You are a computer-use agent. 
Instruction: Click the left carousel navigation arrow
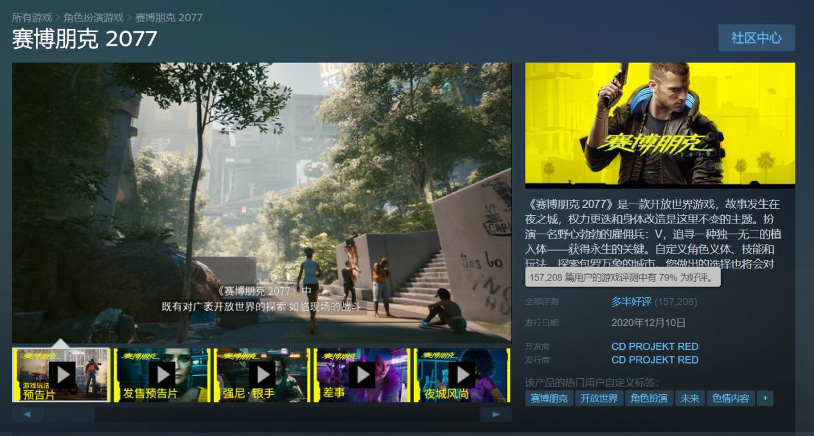(x=26, y=415)
